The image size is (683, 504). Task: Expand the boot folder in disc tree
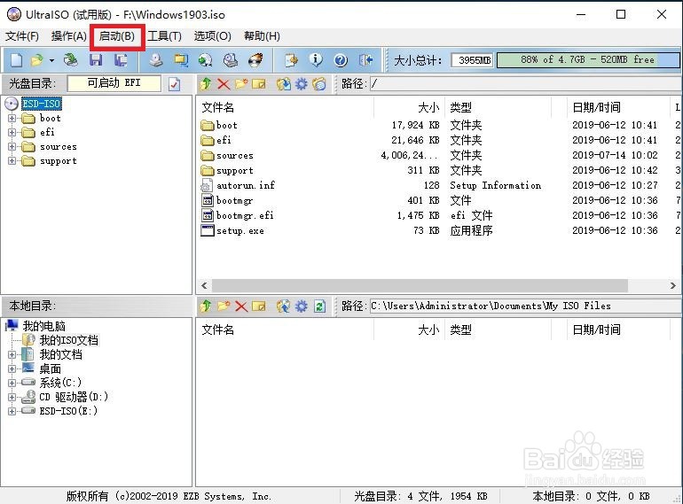(12, 119)
